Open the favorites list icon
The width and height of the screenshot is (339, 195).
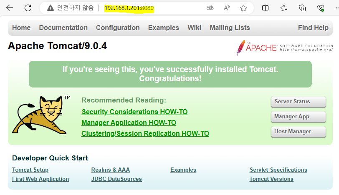pyautogui.click(x=283, y=8)
